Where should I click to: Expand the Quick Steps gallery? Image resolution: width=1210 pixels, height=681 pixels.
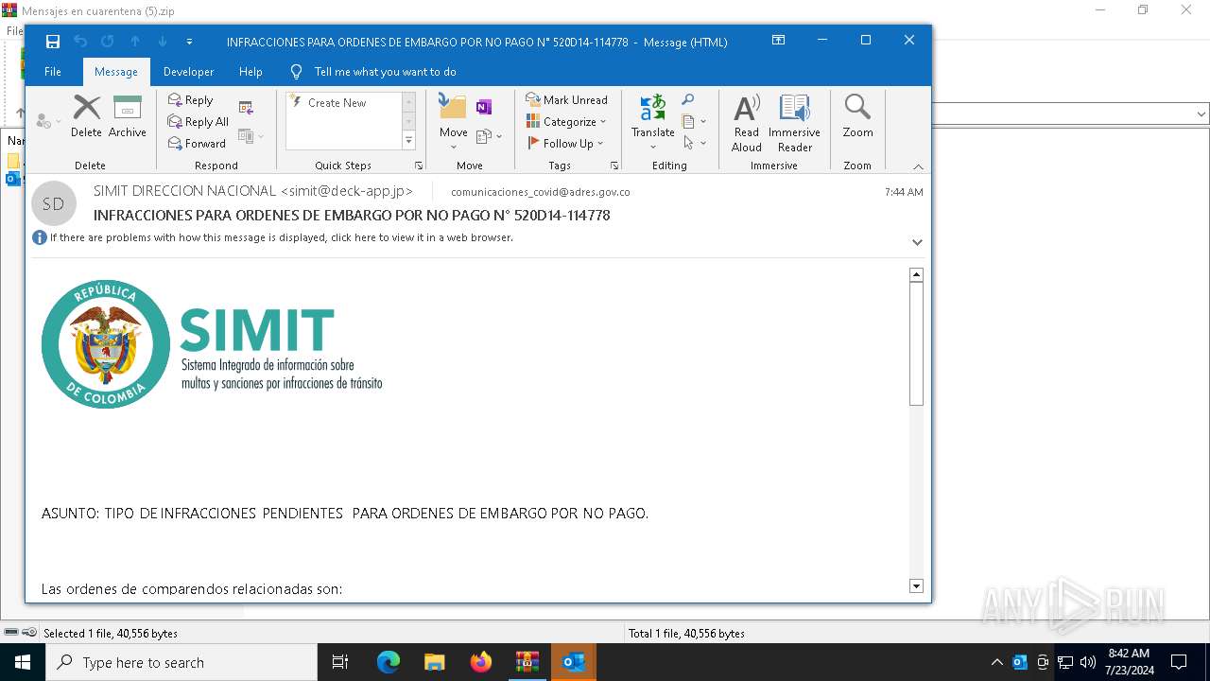[x=408, y=141]
